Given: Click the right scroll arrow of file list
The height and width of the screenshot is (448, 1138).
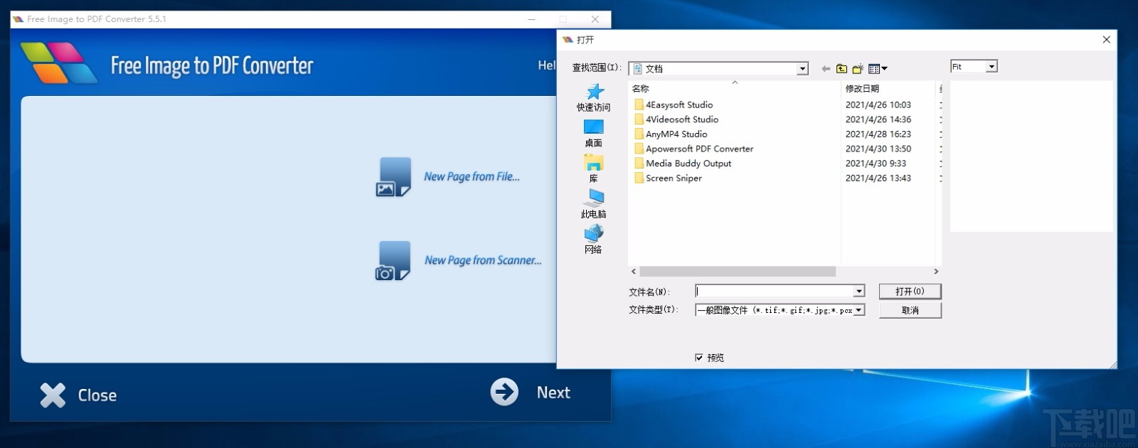Looking at the screenshot, I should pos(936,272).
